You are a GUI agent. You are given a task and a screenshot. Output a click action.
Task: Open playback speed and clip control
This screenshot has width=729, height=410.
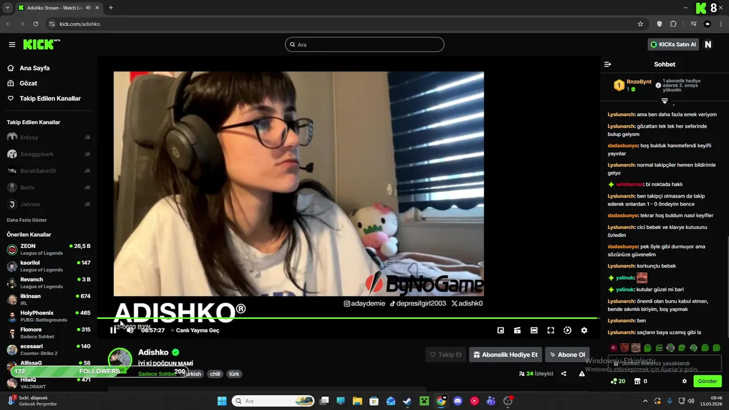tap(567, 330)
